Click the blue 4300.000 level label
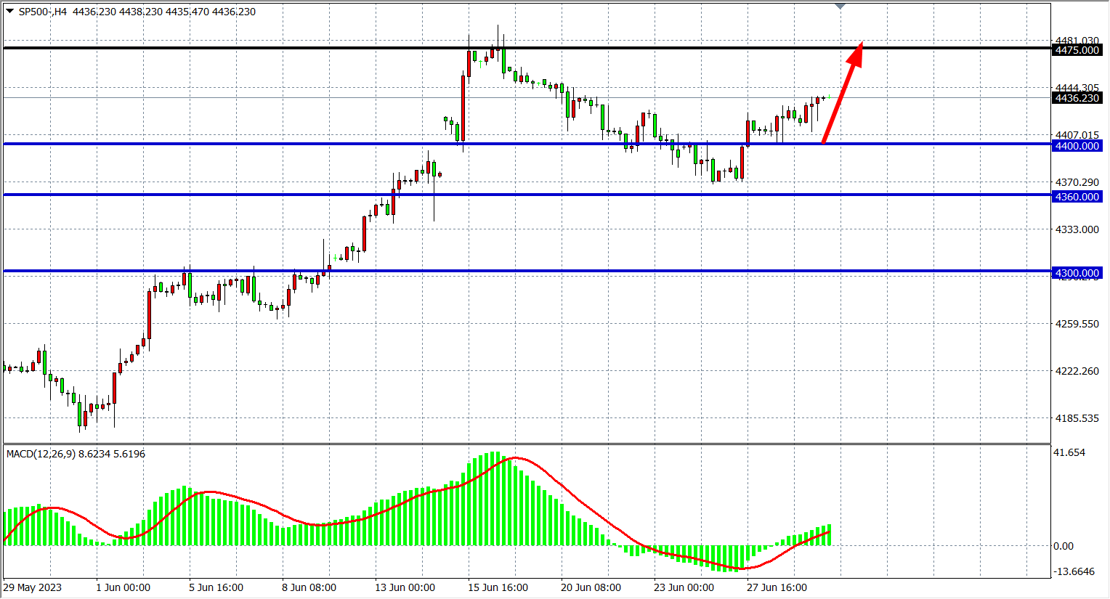Viewport: 1110px width, 599px height. (1077, 273)
